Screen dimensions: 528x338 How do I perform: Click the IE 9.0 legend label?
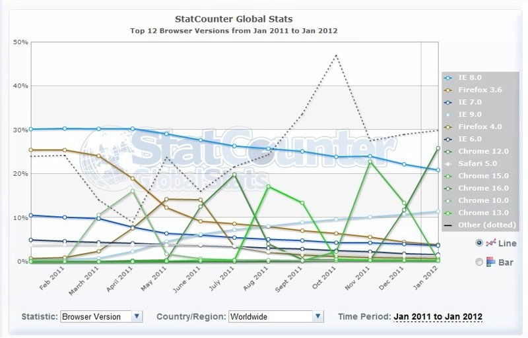coord(471,114)
